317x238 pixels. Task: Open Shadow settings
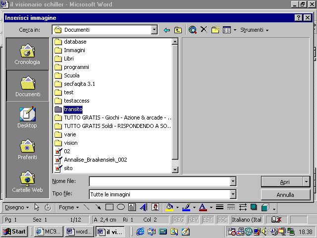(254, 207)
